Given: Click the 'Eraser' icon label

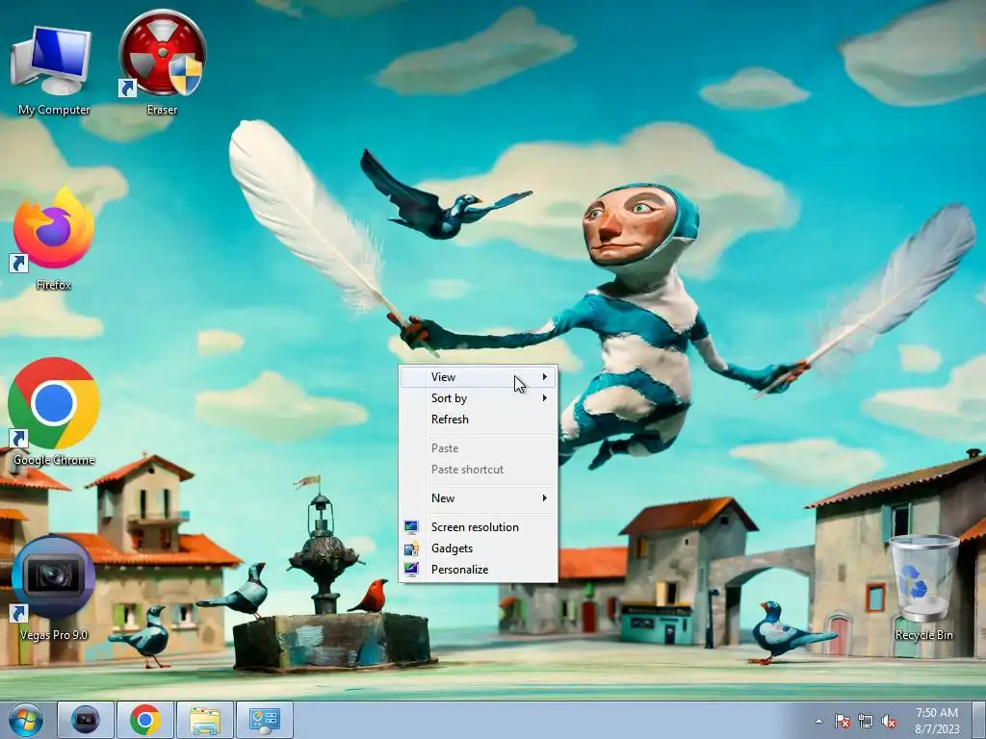Looking at the screenshot, I should [162, 110].
